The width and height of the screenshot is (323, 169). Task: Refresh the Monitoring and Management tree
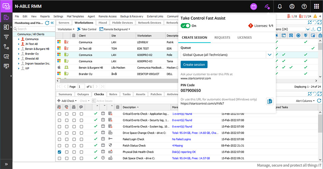click(47, 23)
